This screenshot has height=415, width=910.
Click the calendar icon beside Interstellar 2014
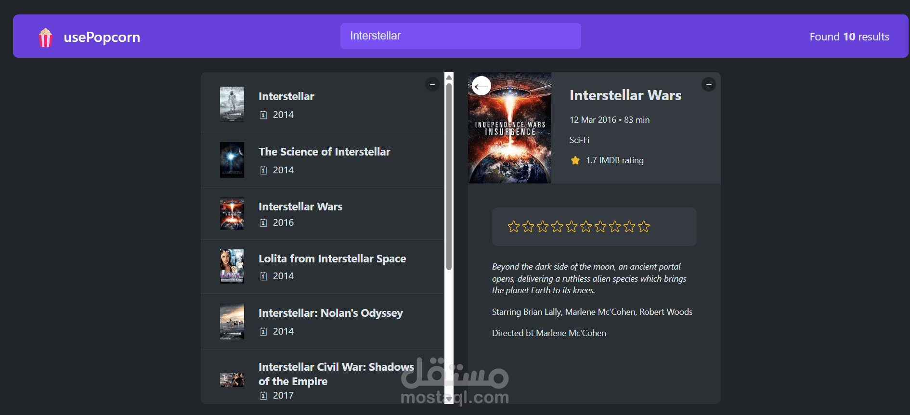[263, 115]
